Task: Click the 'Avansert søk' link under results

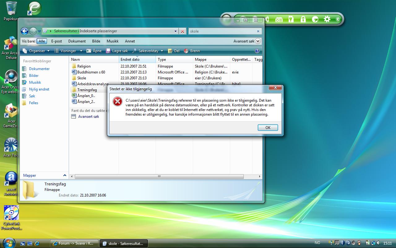Action: point(88,117)
